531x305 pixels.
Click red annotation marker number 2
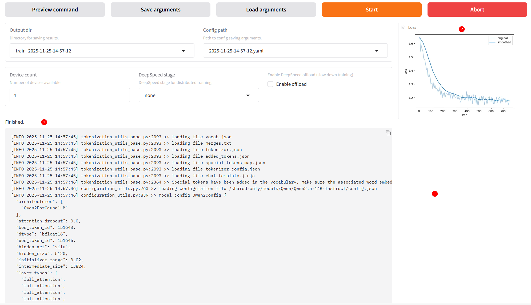click(x=462, y=29)
